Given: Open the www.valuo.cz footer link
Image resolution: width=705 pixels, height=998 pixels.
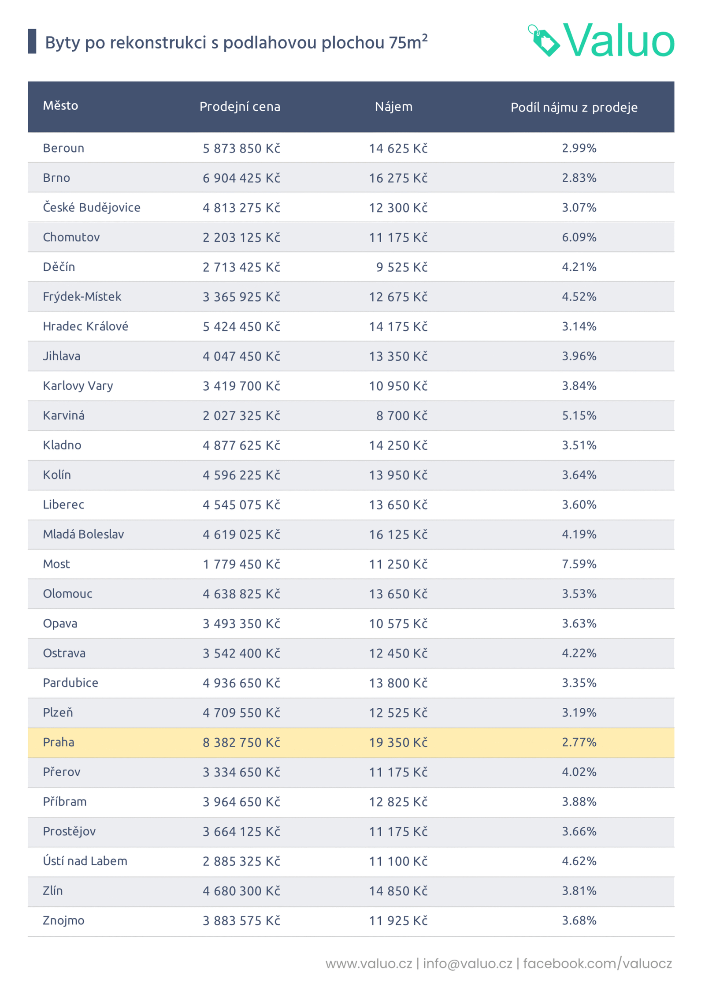Looking at the screenshot, I should 369,963.
